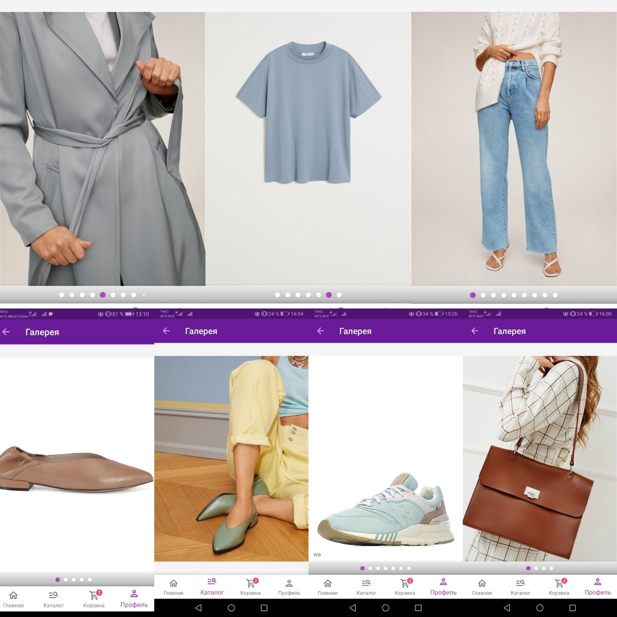Tap back arrow in the 16:06 gallery screen
Viewport: 617px width, 617px height.
(475, 331)
